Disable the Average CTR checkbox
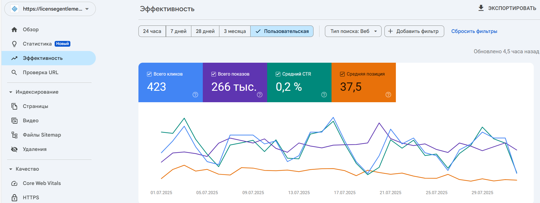This screenshot has height=203, width=540. coord(278,74)
